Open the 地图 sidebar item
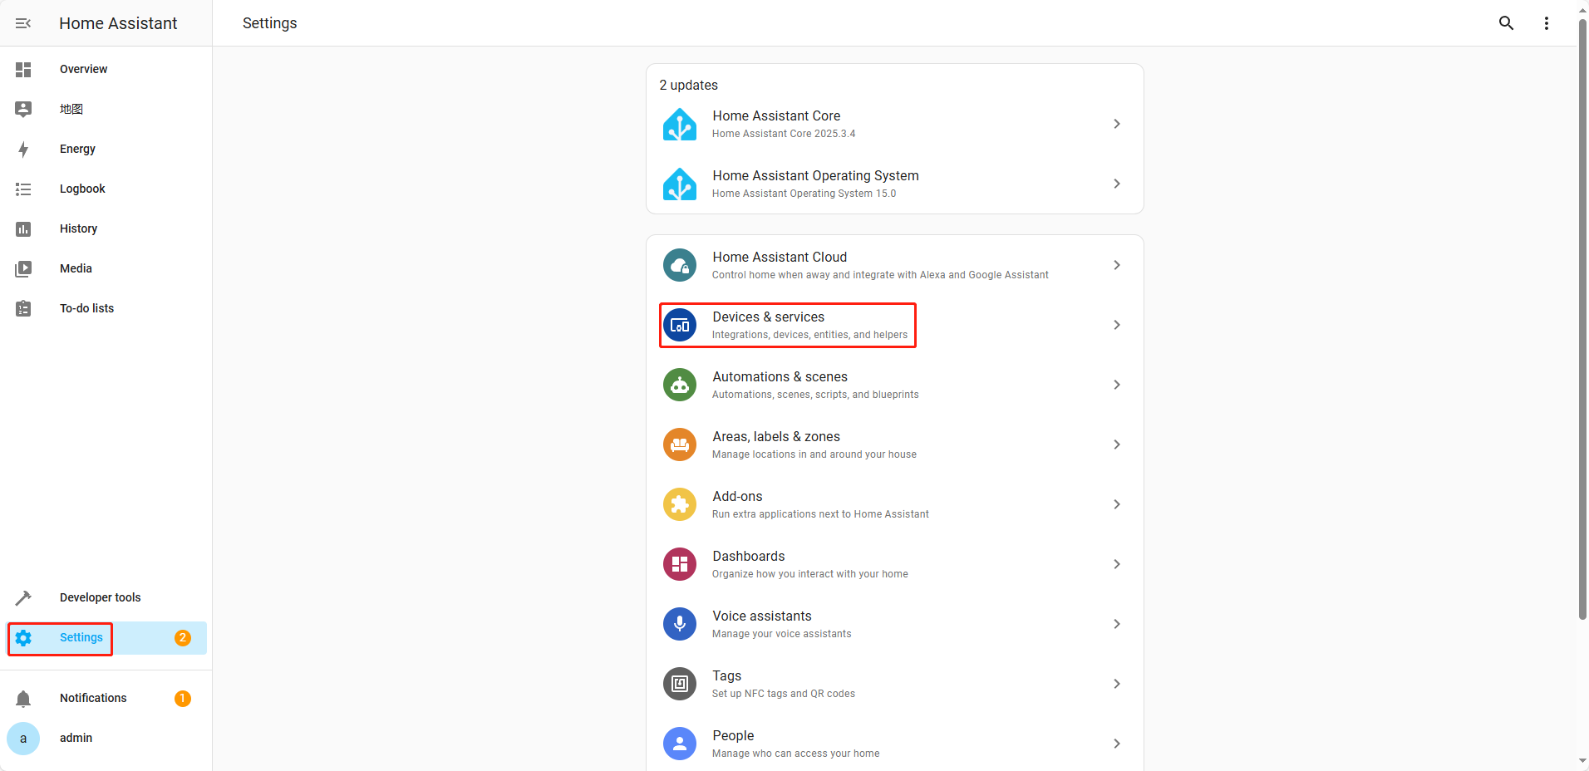 pyautogui.click(x=106, y=110)
